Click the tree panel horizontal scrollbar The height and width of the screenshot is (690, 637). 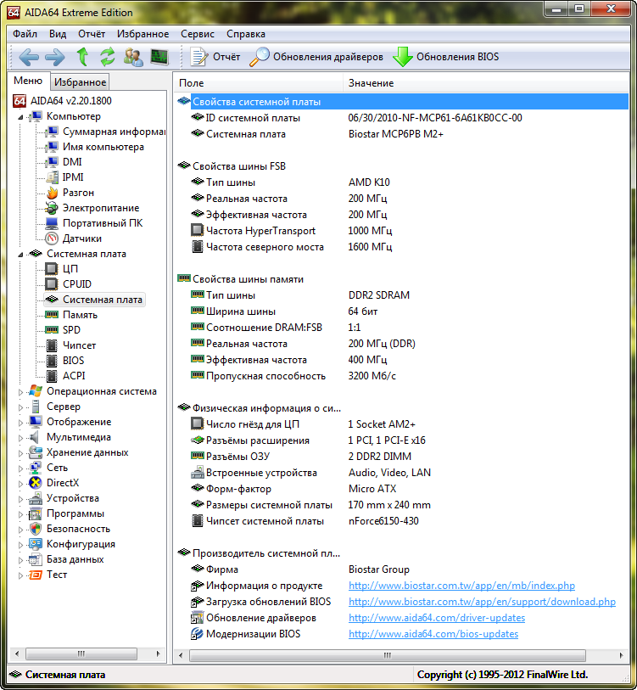81,654
